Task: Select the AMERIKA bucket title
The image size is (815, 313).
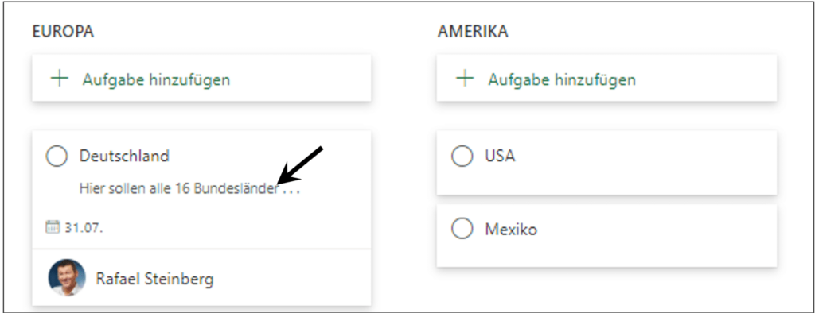Action: pyautogui.click(x=473, y=31)
